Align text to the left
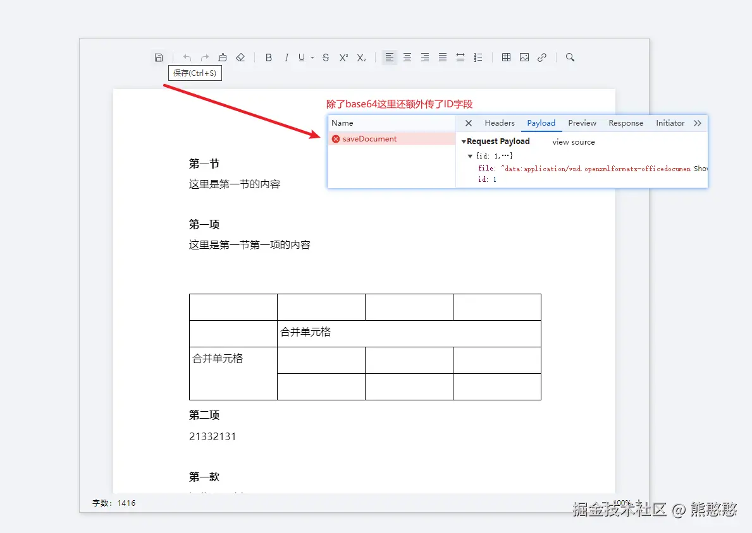752x533 pixels. point(390,57)
